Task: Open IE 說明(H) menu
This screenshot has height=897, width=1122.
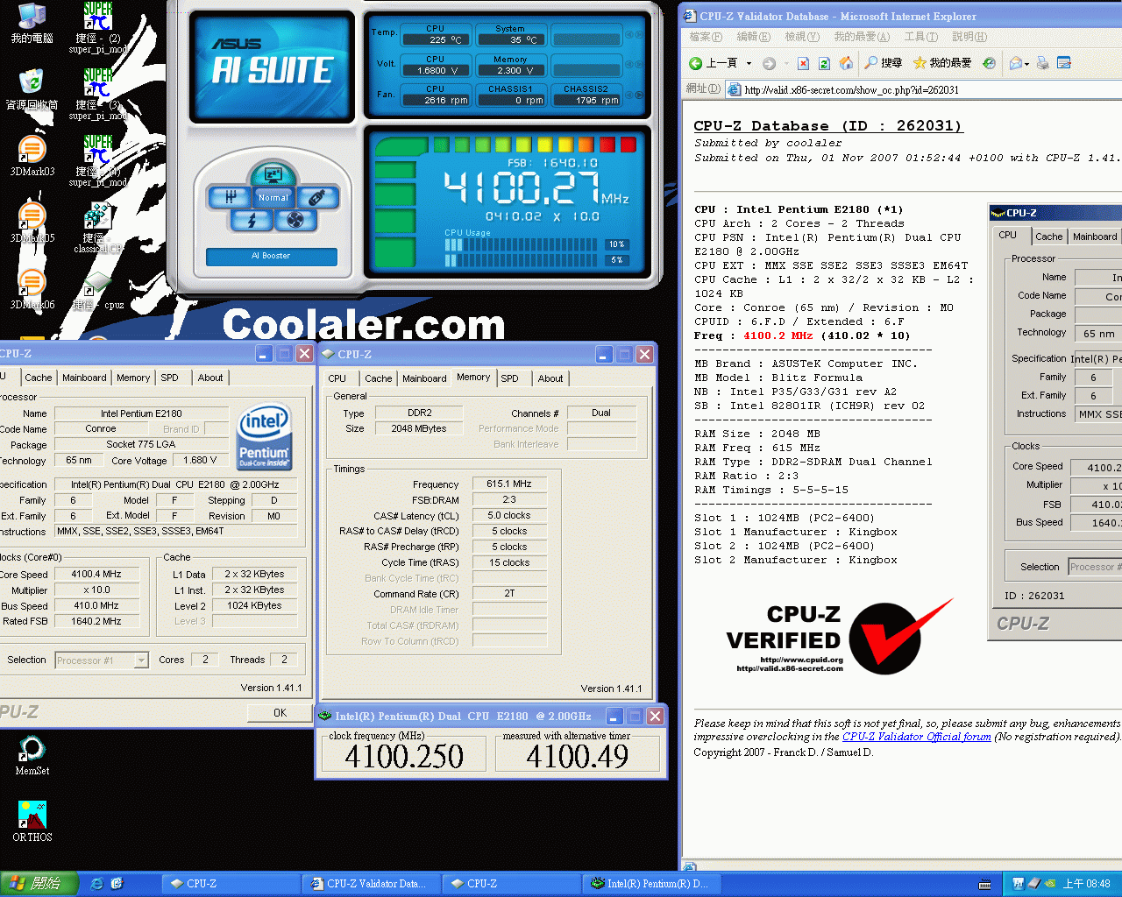Action: [969, 37]
